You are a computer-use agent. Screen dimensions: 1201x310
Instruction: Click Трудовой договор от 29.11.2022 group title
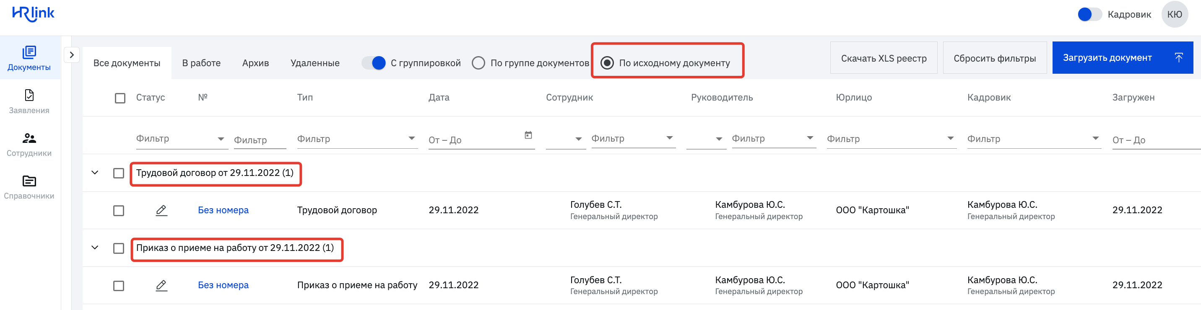tap(215, 173)
